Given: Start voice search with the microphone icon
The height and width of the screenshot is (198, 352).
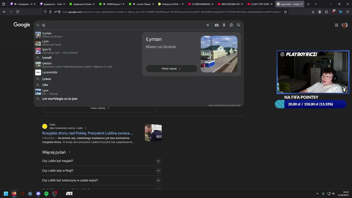Looking at the screenshot, I should pos(224,25).
